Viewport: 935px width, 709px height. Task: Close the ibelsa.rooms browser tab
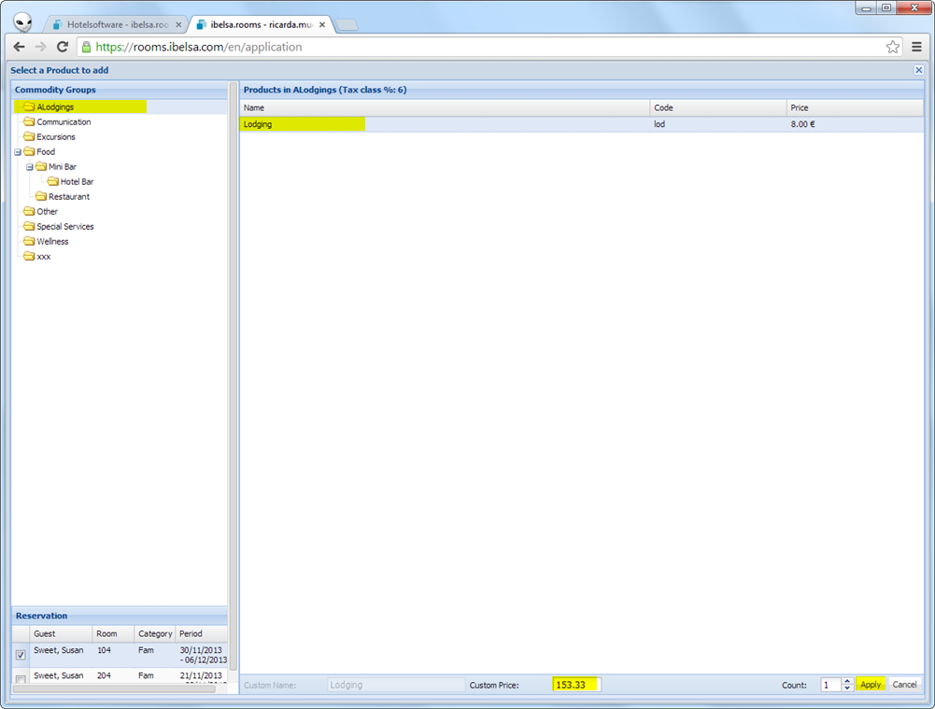point(324,24)
